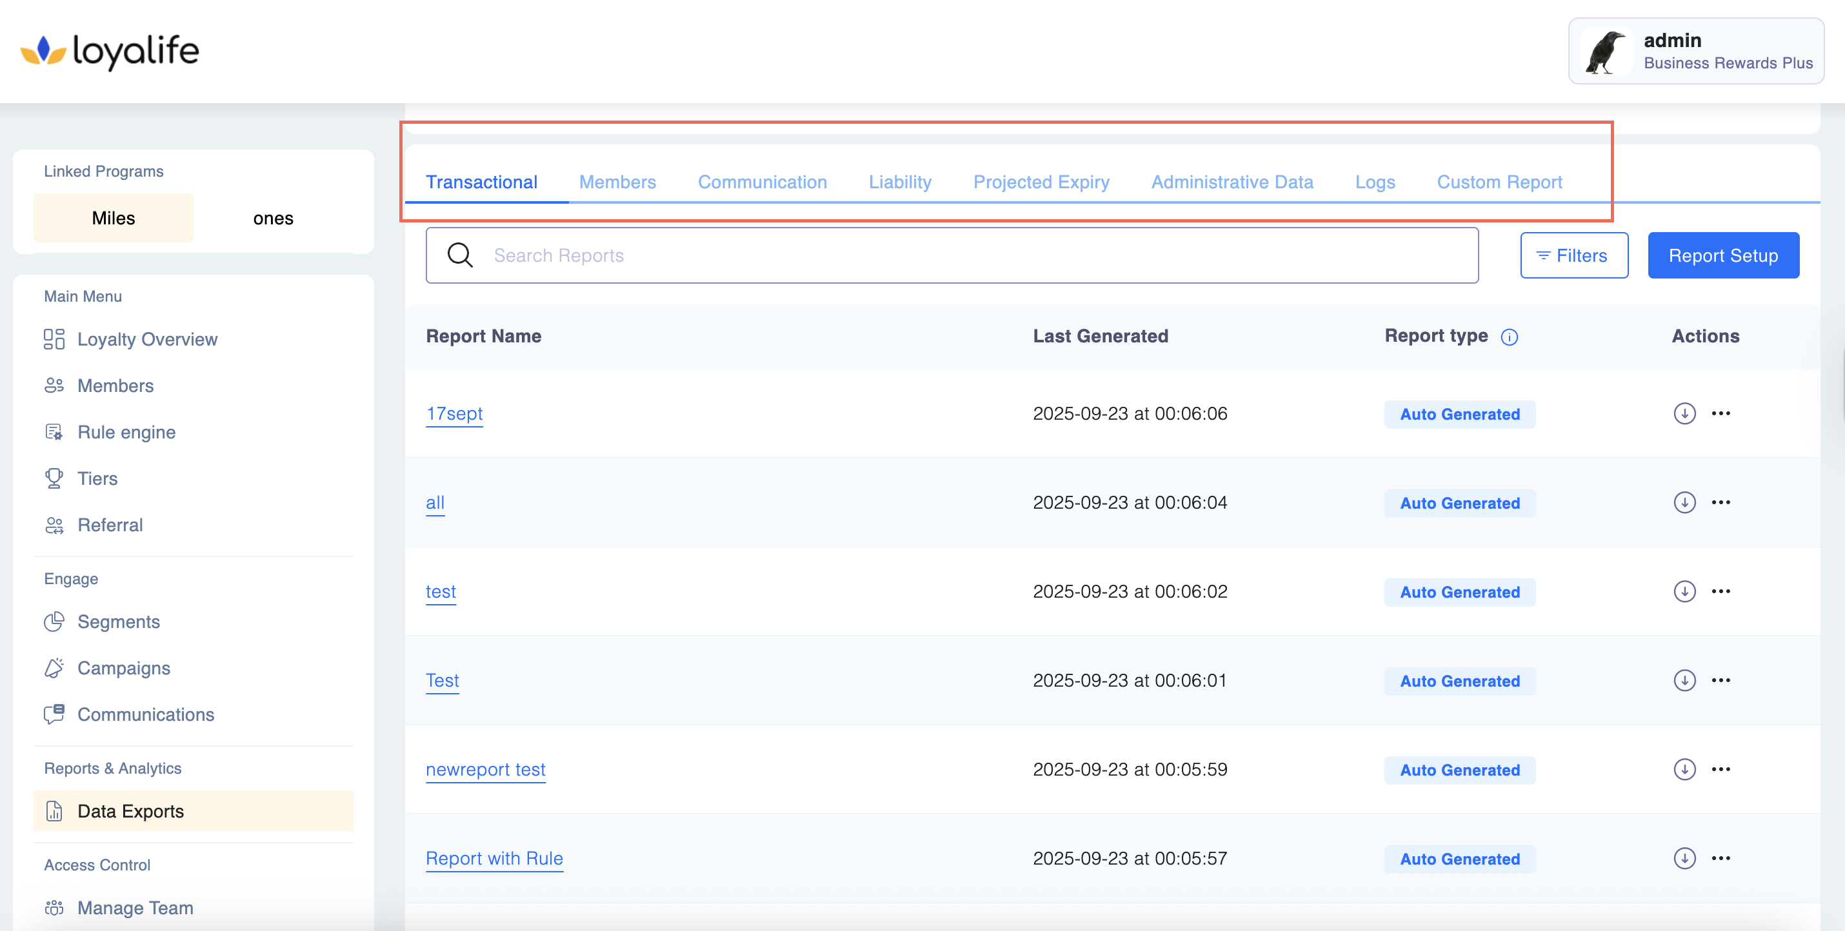Open the Filters panel
The image size is (1845, 931).
1573,255
